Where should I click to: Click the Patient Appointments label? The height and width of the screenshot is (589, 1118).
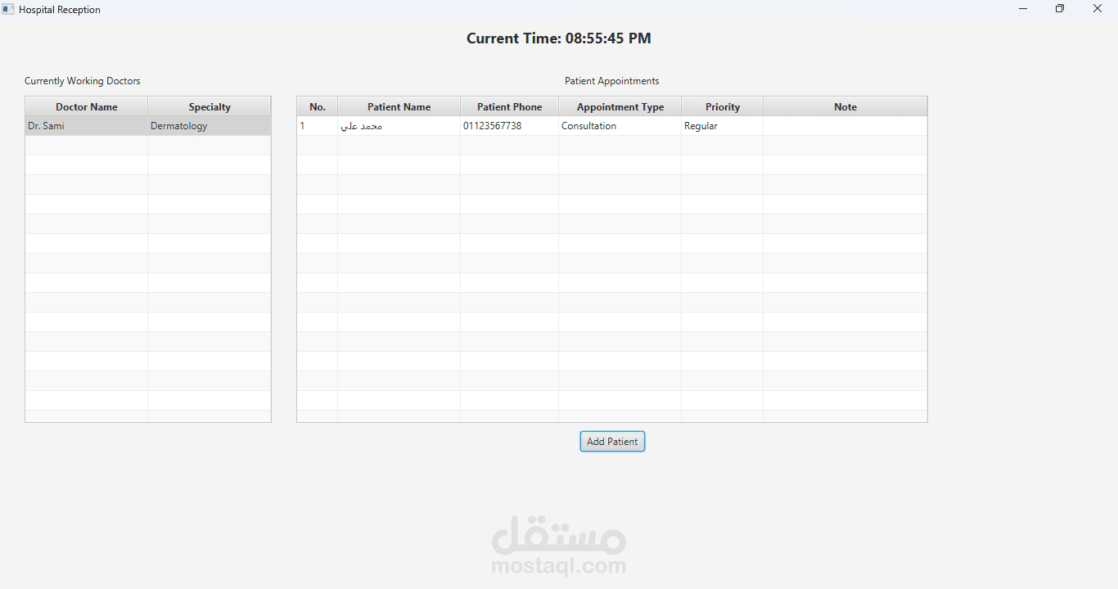[612, 81]
